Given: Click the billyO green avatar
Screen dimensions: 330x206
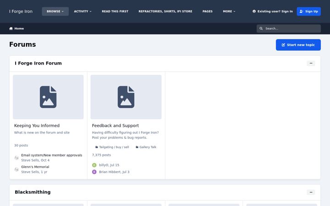Looking at the screenshot, I should (x=94, y=165).
